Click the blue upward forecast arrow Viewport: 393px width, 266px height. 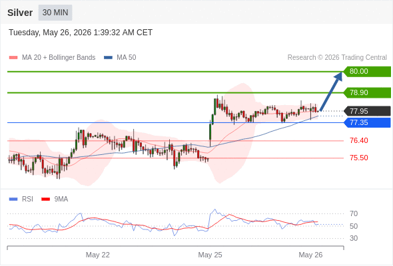(x=331, y=91)
